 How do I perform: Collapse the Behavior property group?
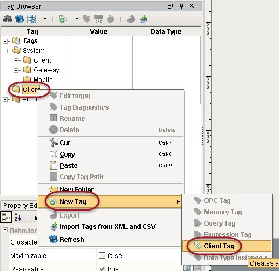point(5,230)
